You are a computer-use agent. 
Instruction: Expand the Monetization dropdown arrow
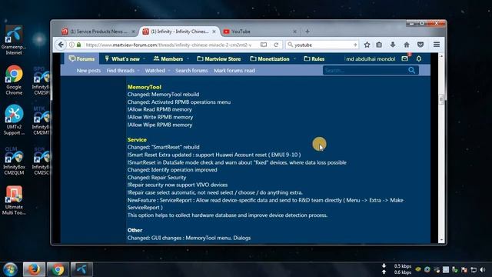(294, 58)
